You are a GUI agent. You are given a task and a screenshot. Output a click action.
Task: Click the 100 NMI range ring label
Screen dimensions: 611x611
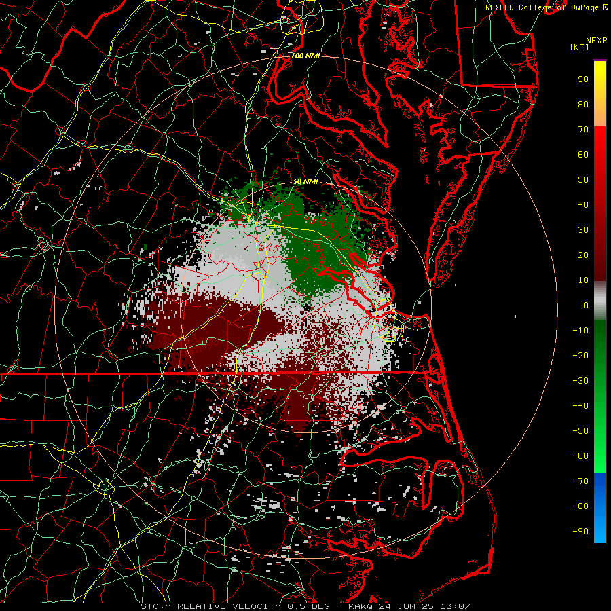pos(305,56)
